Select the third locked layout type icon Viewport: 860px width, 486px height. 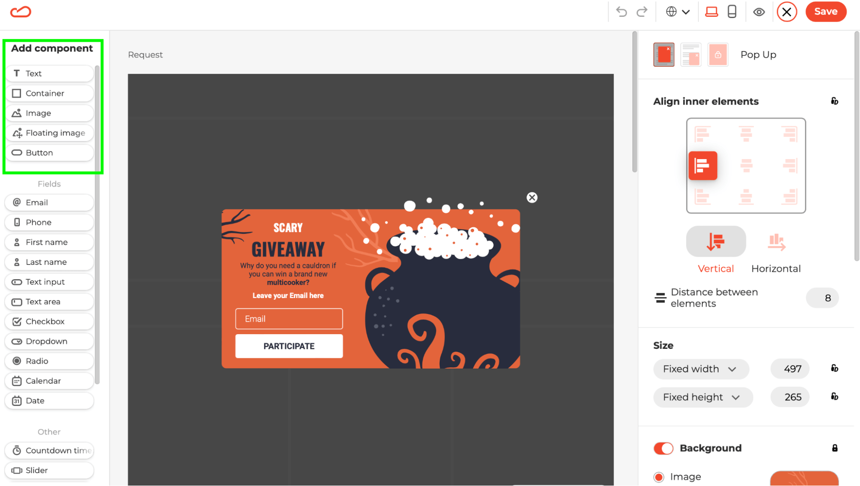pyautogui.click(x=718, y=55)
